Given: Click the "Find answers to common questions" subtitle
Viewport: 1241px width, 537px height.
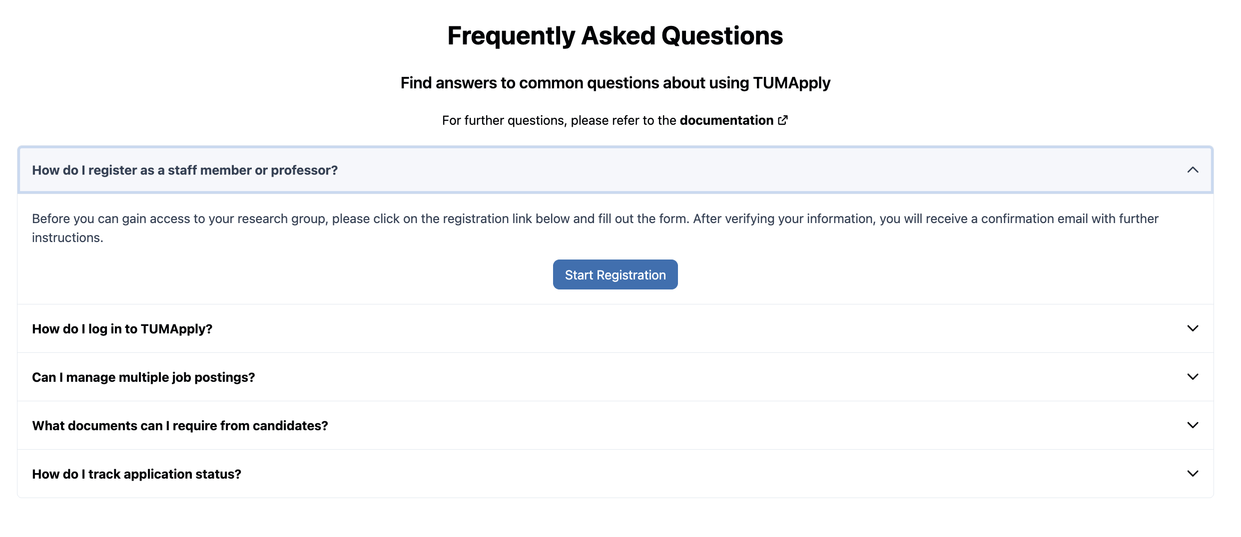Looking at the screenshot, I should (x=615, y=83).
